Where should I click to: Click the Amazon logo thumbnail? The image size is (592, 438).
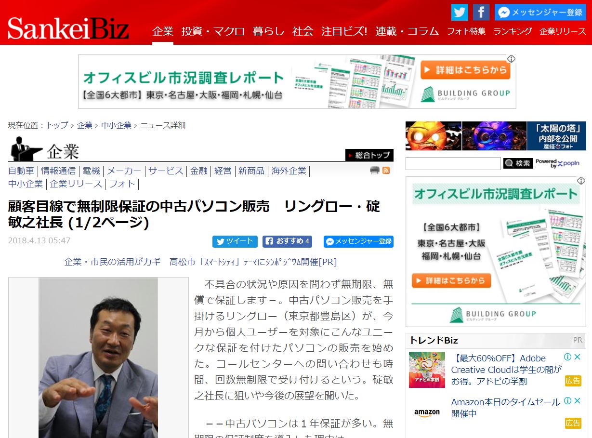(427, 412)
